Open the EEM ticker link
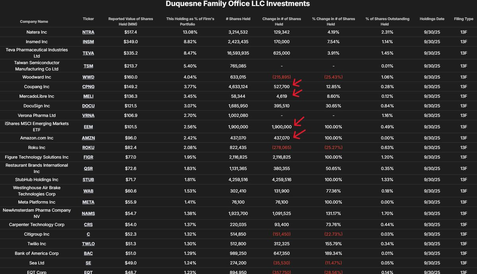477x274 pixels. point(88,127)
